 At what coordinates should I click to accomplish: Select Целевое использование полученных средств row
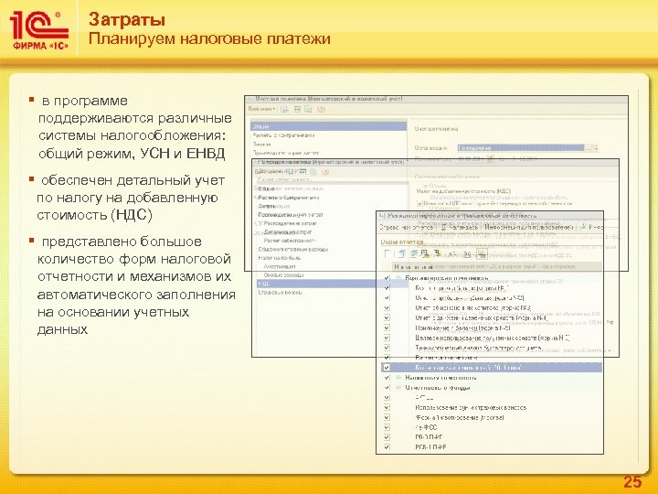pos(493,338)
